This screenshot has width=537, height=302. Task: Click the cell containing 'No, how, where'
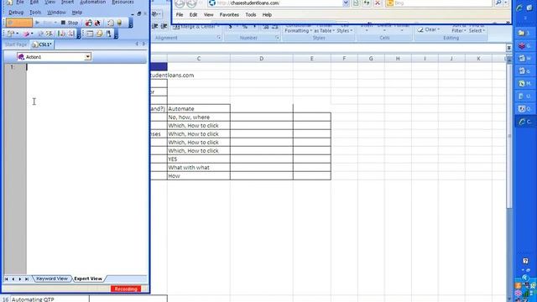click(x=199, y=117)
